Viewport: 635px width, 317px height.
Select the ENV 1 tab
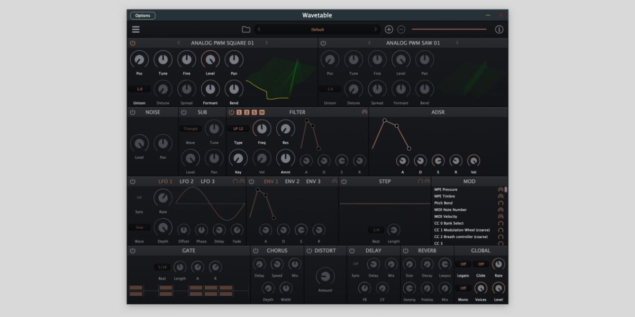pyautogui.click(x=271, y=181)
